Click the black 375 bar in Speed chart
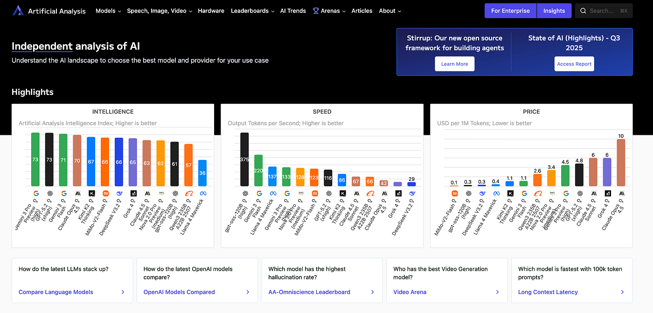The image size is (653, 313). 244,160
